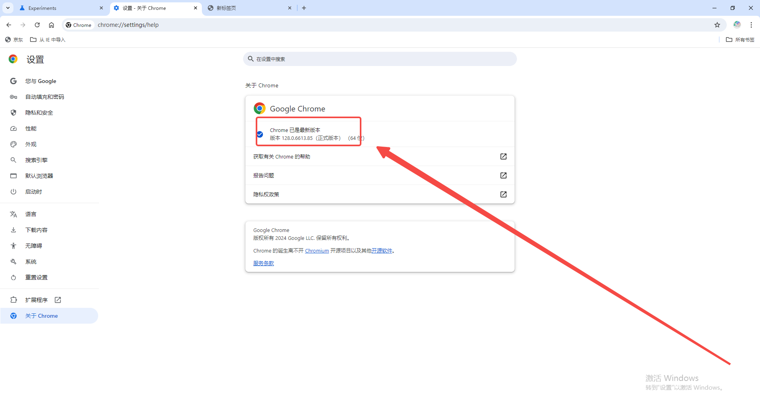The width and height of the screenshot is (760, 411).
Task: Open Chrome three-dot menu
Action: tap(751, 25)
